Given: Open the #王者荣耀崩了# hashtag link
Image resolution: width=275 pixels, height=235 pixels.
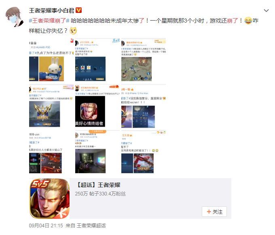Looking at the screenshot, I should (49, 21).
